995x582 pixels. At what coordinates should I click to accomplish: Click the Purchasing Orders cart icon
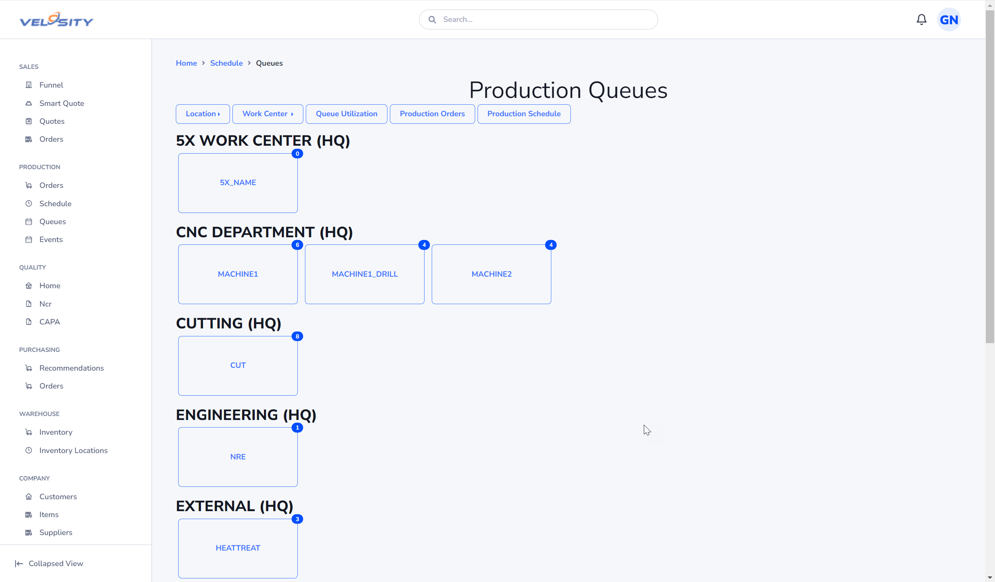point(29,386)
